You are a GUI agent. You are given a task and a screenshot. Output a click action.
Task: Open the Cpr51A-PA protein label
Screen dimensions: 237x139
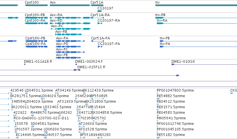click(x=101, y=38)
